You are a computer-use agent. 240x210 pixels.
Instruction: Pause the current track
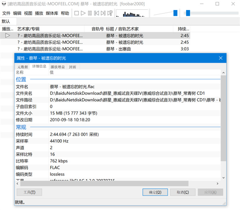click(x=90, y=13)
